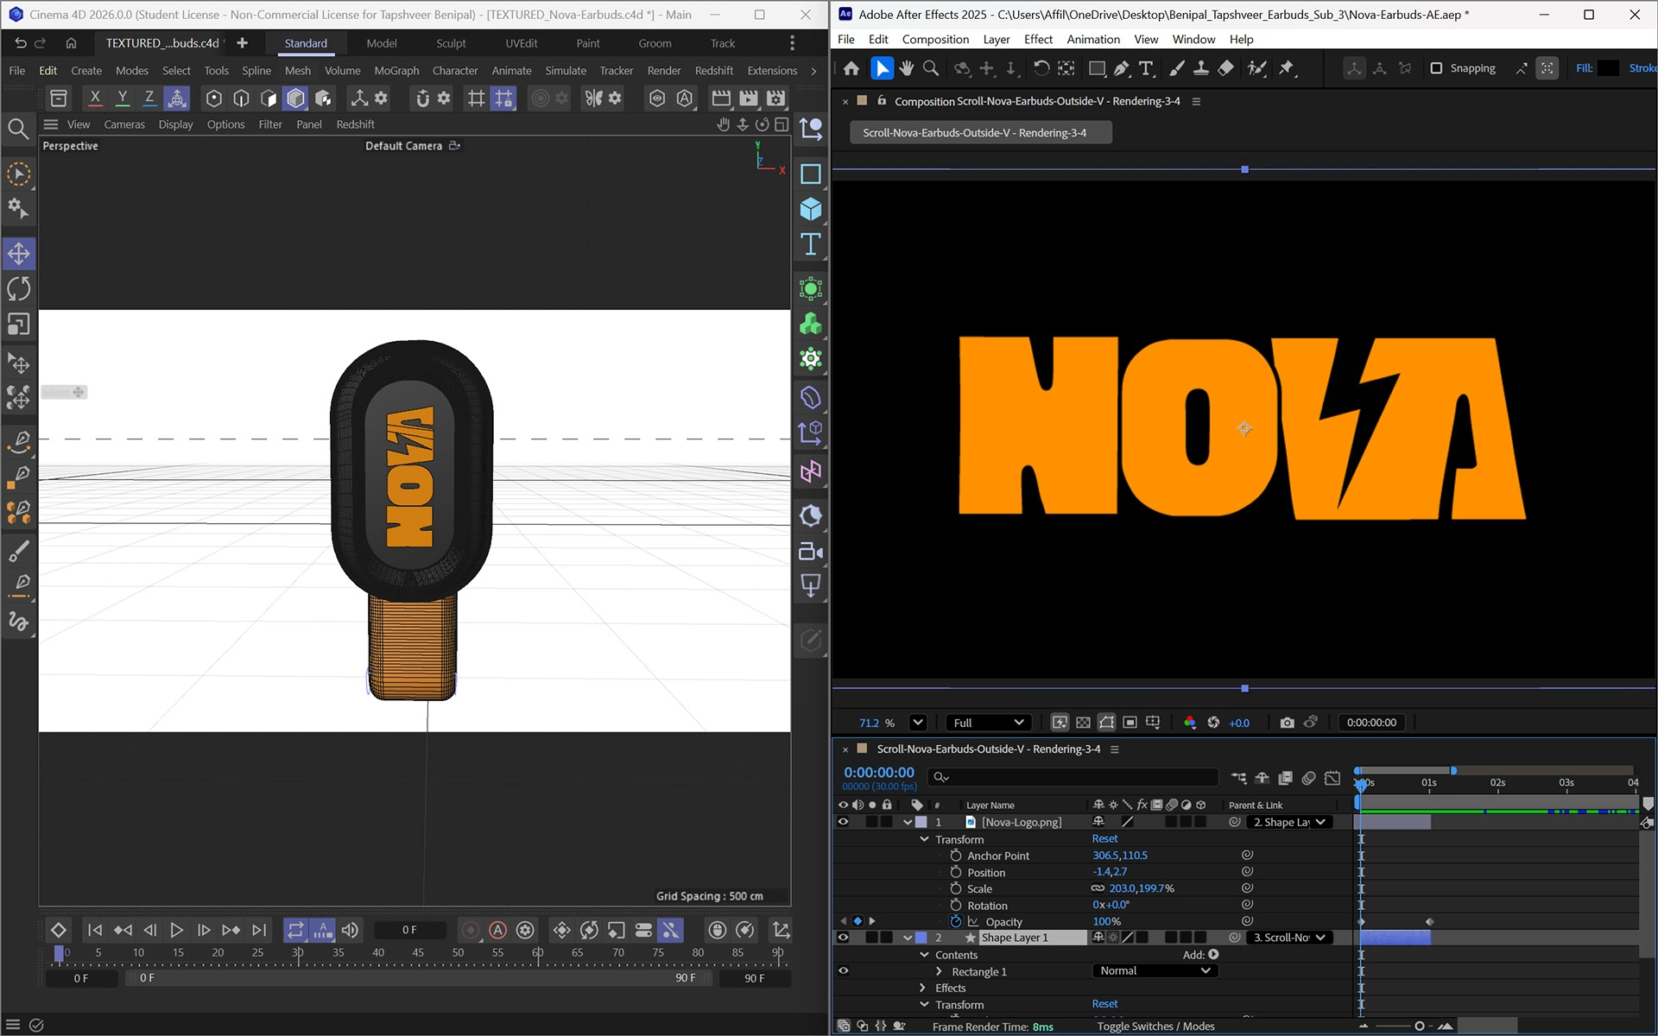Viewport: 1658px width, 1036px height.
Task: Hide the Nova-Logo.png layer visibility
Action: 844,822
